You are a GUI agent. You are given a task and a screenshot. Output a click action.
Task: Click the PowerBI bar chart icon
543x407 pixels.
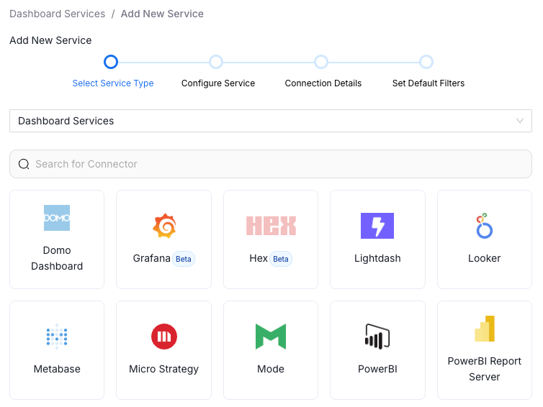pyautogui.click(x=377, y=337)
